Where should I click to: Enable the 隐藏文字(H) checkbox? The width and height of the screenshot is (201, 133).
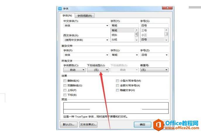(117, 90)
